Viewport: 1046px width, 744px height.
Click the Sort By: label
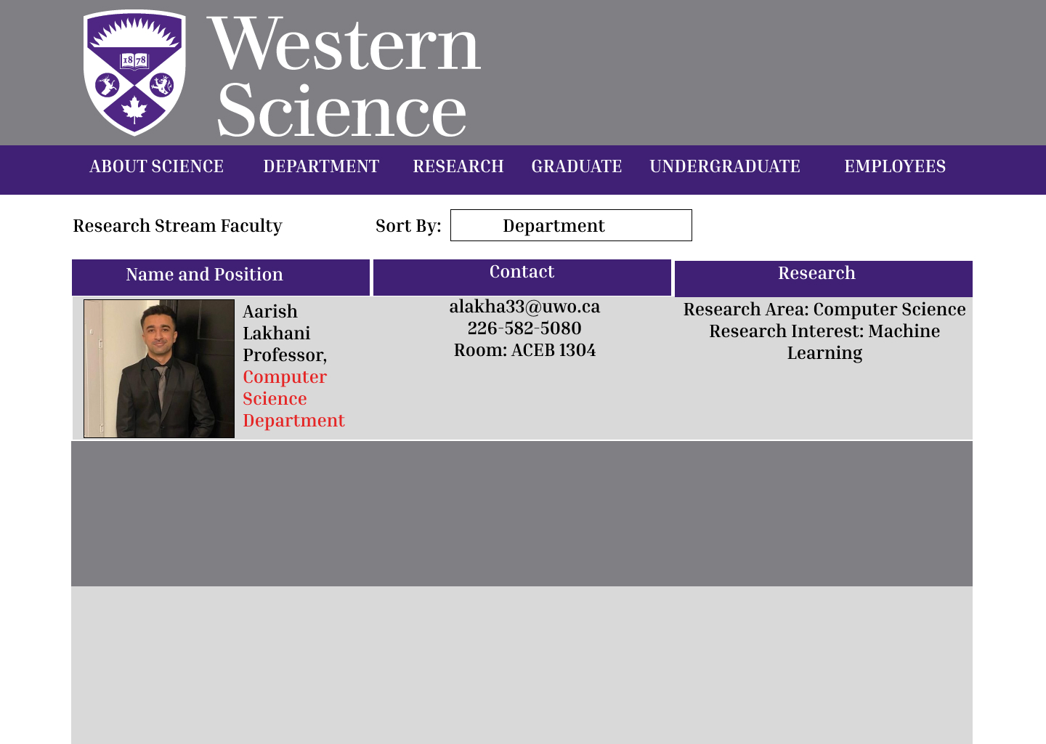click(x=408, y=226)
